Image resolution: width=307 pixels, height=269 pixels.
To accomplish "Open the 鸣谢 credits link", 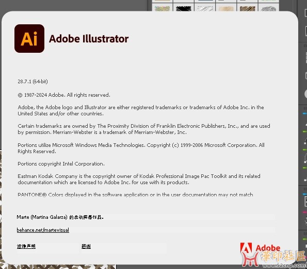I will pyautogui.click(x=86, y=246).
